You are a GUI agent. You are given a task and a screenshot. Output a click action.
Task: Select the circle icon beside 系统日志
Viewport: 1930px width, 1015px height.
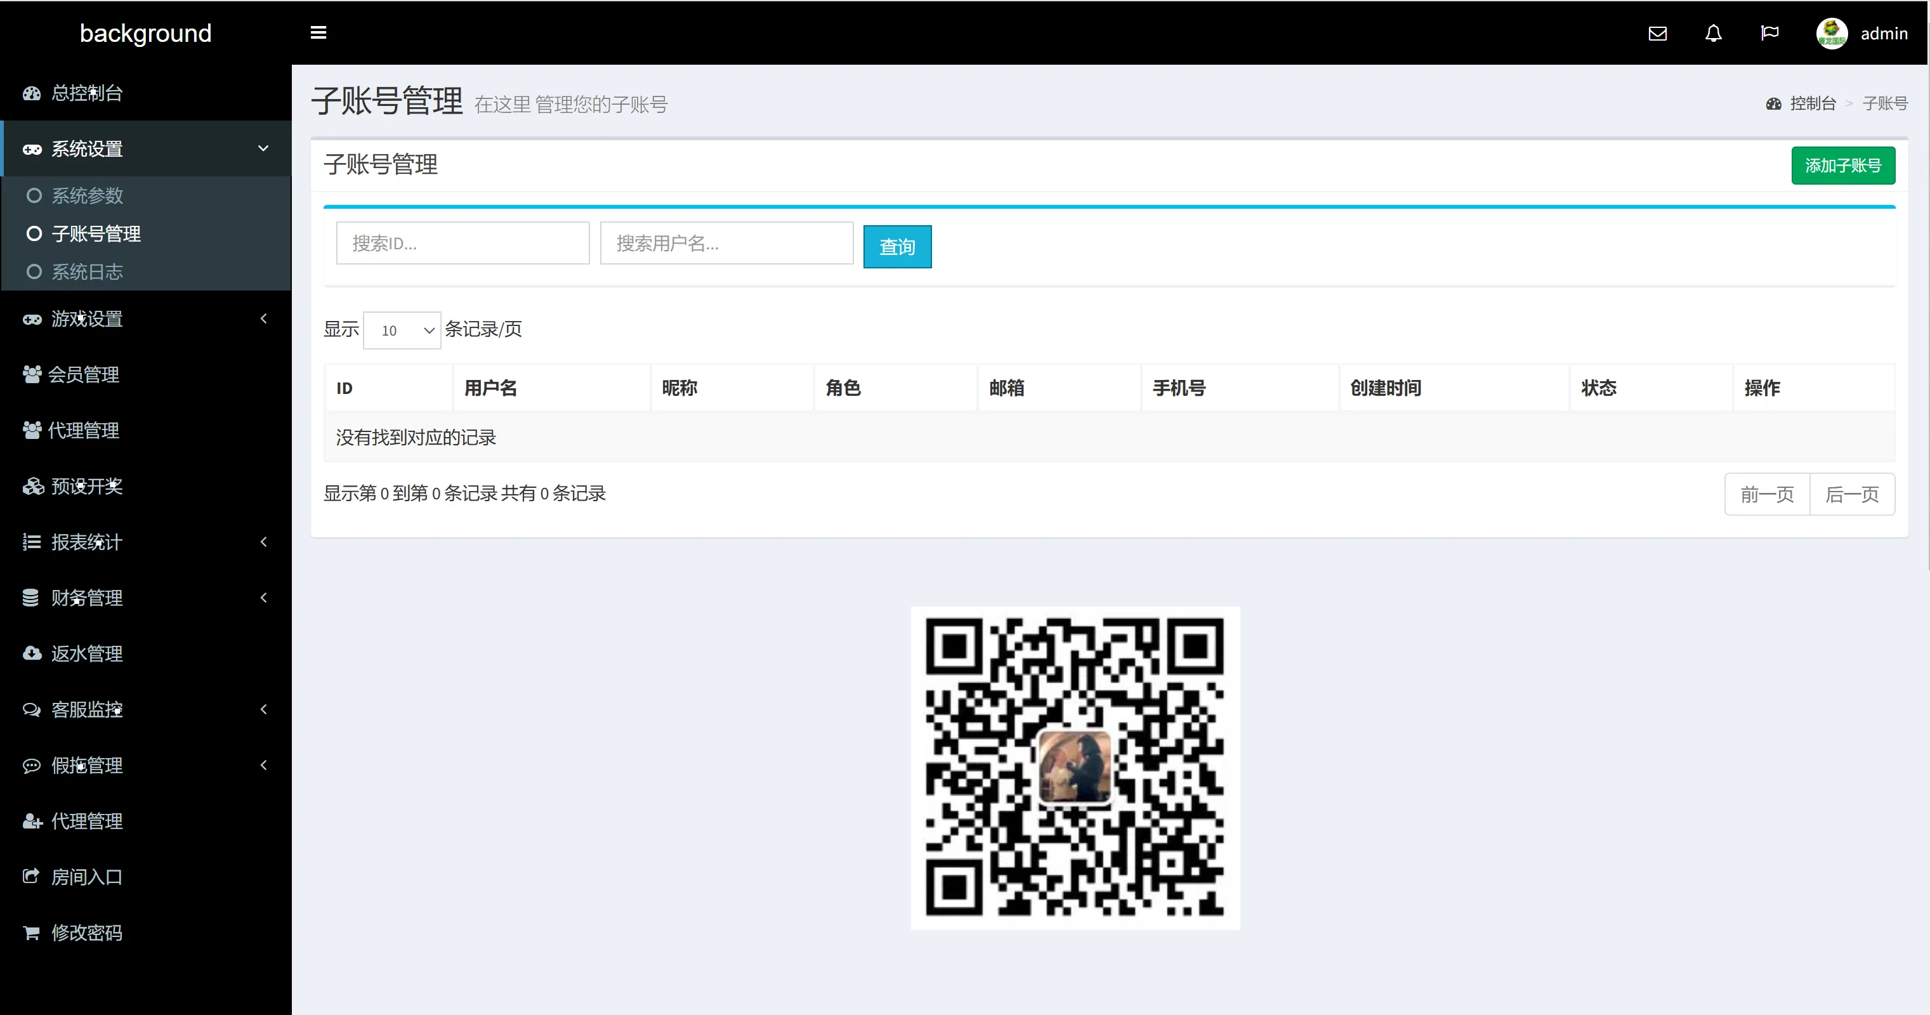(34, 272)
